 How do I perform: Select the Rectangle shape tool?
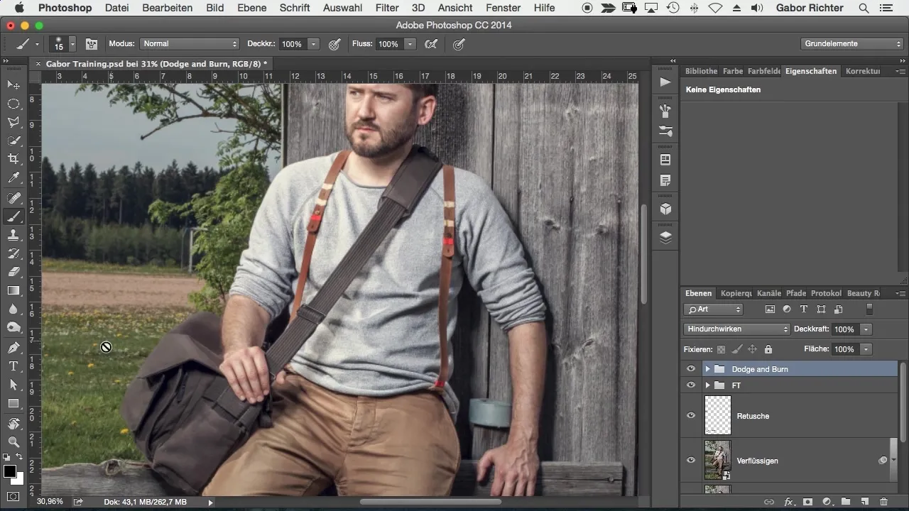coord(13,403)
